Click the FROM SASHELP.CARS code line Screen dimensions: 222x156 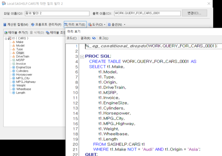pos(119,144)
